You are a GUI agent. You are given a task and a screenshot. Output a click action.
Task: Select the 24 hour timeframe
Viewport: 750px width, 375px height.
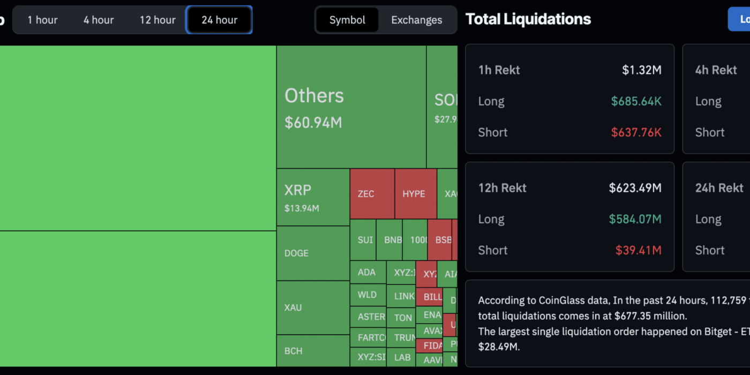pos(219,20)
